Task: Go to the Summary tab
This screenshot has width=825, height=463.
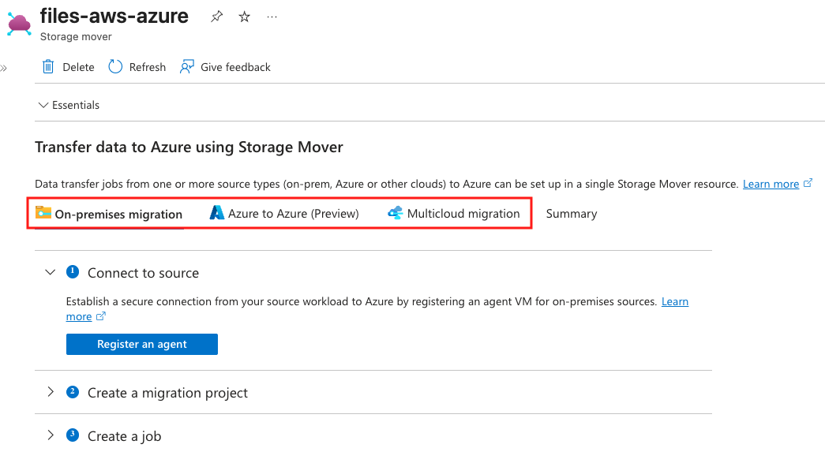Action: 572,214
